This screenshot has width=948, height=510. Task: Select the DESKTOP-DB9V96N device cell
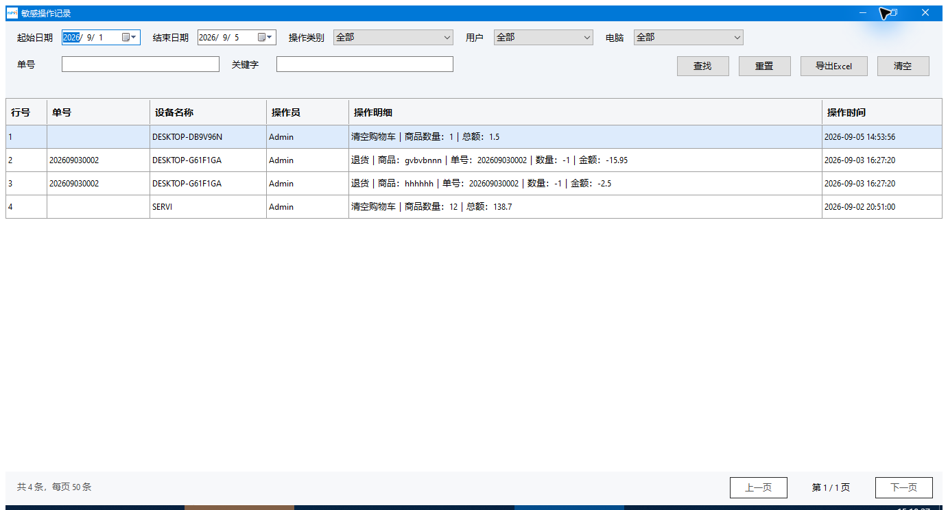[209, 137]
